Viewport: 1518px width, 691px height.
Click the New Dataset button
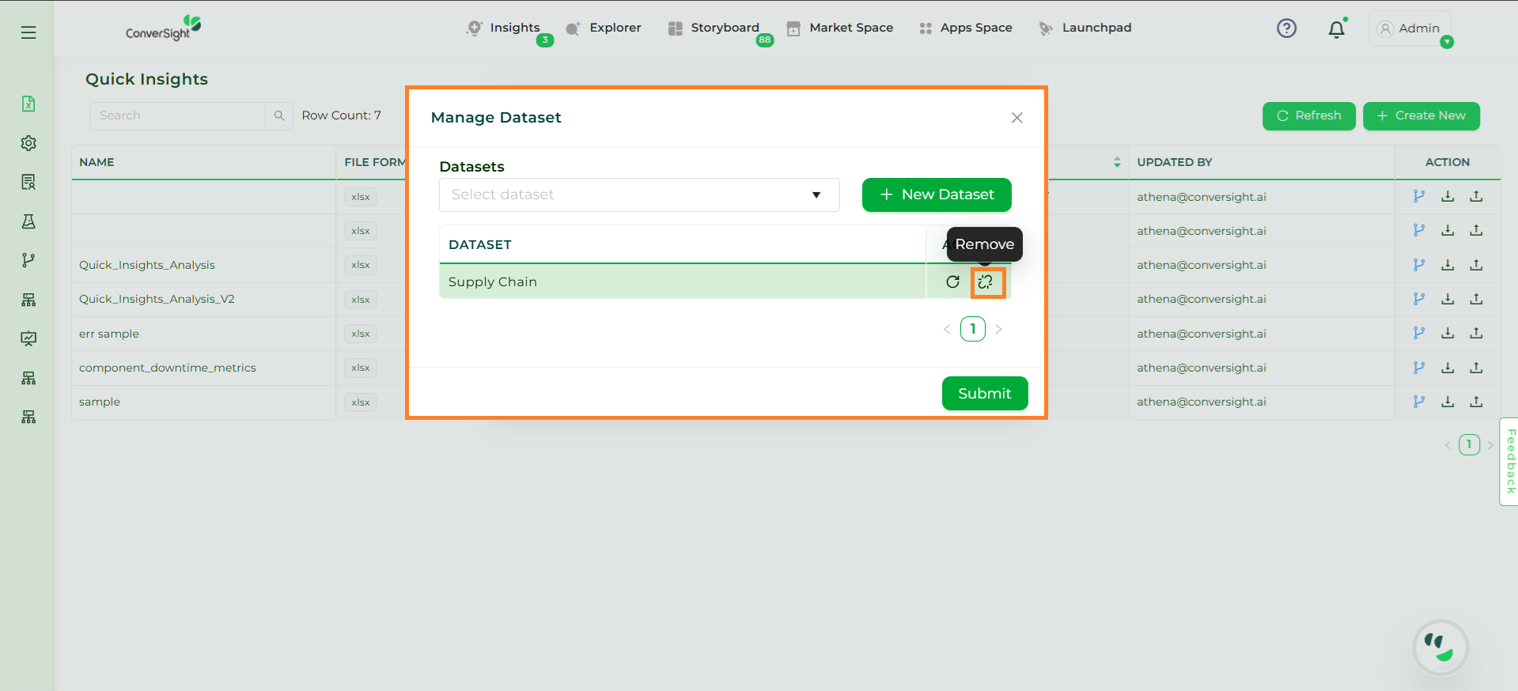click(x=937, y=195)
